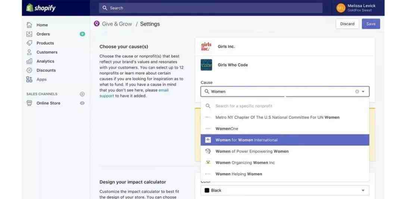The image size is (403, 199).
Task: Click the Customers person icon
Action: click(x=29, y=52)
